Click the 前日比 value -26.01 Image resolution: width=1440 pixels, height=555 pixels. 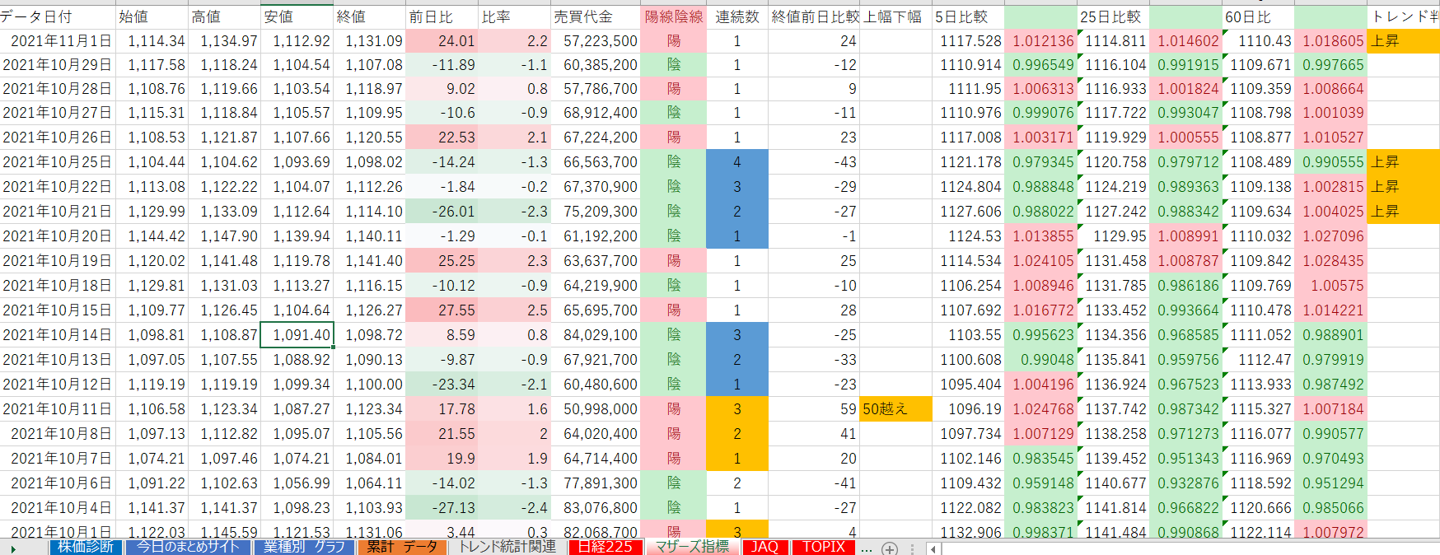[x=442, y=212]
